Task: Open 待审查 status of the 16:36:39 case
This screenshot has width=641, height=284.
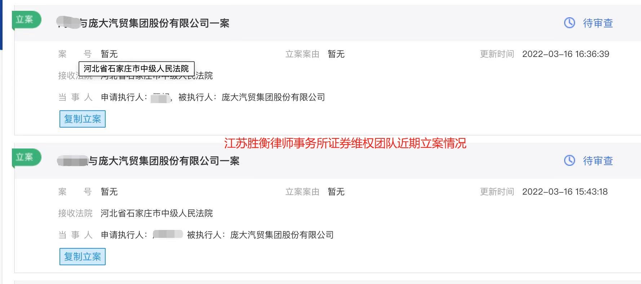Action: pyautogui.click(x=598, y=23)
